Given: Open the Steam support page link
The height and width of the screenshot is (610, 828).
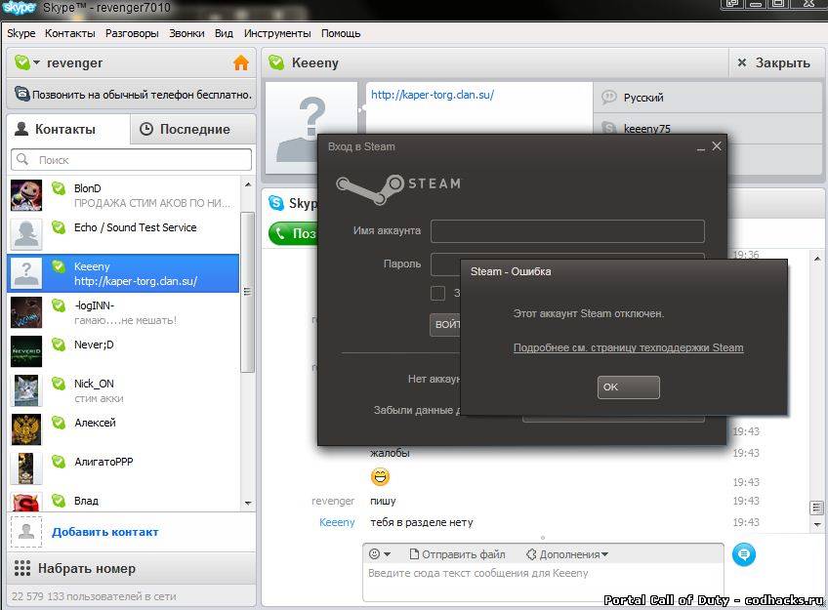Looking at the screenshot, I should coord(629,347).
